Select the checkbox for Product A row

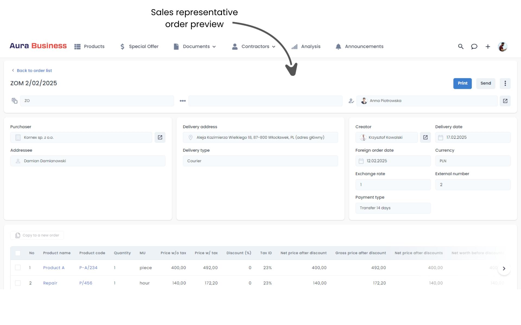click(18, 268)
